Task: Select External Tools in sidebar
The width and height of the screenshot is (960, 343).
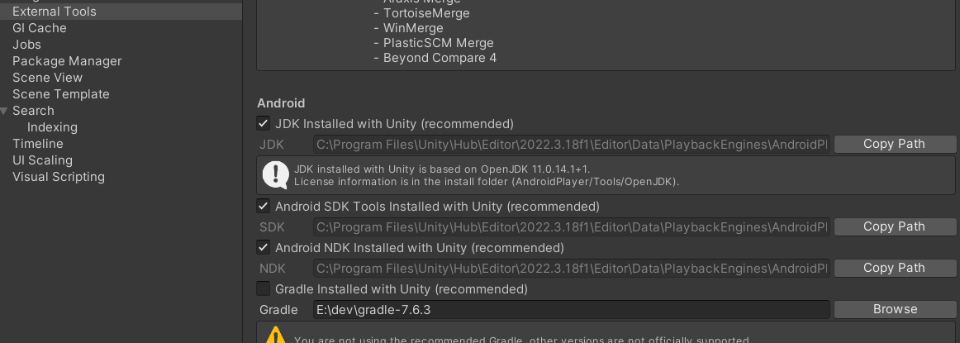Action: pyautogui.click(x=55, y=12)
